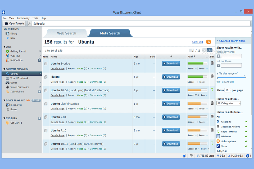
Task: Open the View menu
Action: pos(12,18)
